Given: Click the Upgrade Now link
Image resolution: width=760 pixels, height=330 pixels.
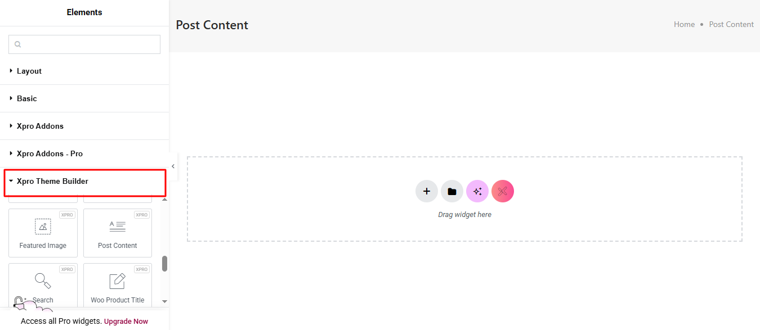Looking at the screenshot, I should click(126, 322).
